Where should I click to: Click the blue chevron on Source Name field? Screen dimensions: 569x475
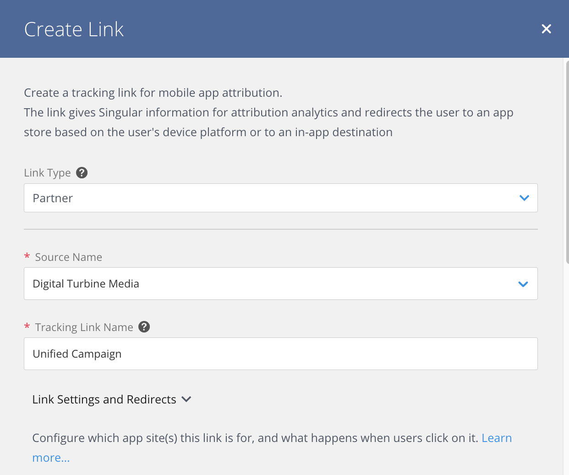point(523,284)
